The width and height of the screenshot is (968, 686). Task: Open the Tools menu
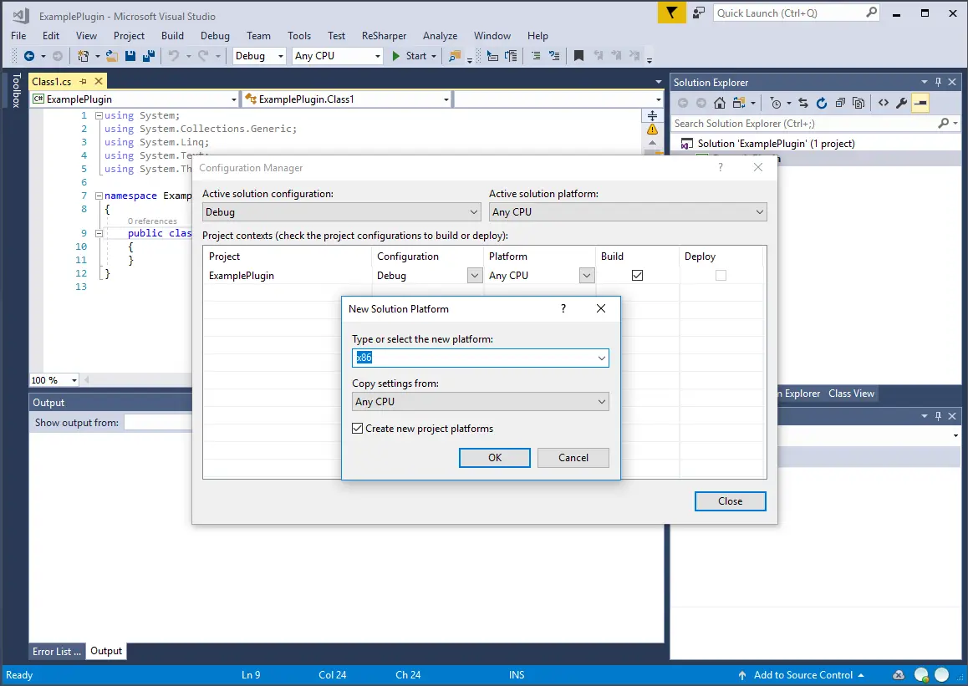tap(299, 36)
